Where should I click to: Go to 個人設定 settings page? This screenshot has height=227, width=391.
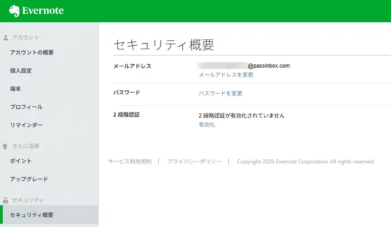point(21,71)
